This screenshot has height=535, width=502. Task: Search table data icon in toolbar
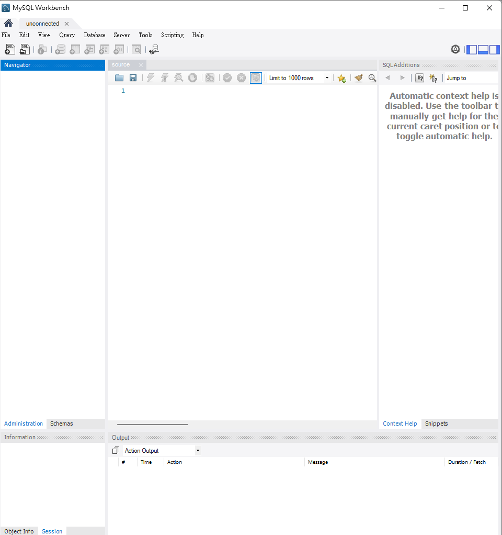click(136, 50)
